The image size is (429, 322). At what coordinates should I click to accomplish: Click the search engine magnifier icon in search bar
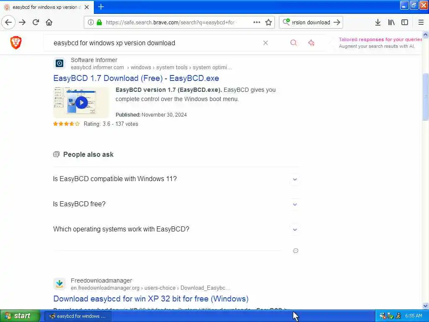pos(286,22)
